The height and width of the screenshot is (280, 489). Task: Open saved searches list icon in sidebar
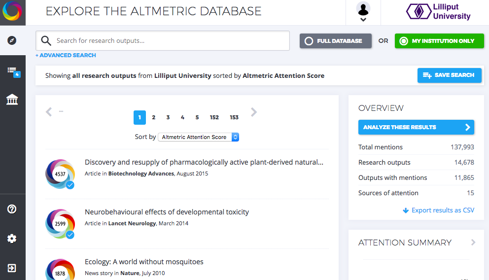12,71
